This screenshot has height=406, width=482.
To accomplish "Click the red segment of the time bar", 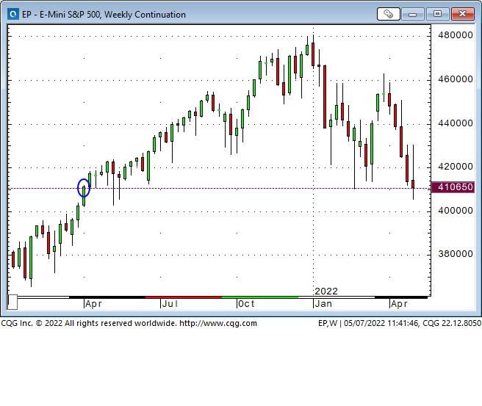I will point(184,297).
